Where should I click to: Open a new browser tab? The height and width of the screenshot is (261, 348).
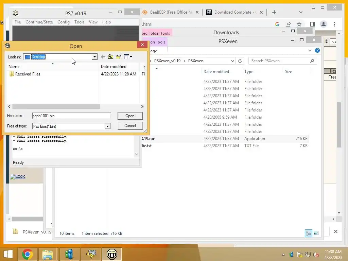[x=274, y=12]
